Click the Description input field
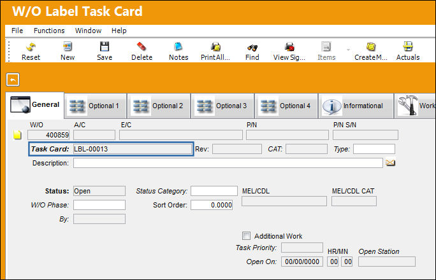Image resolution: width=436 pixels, height=280 pixels. pyautogui.click(x=228, y=163)
